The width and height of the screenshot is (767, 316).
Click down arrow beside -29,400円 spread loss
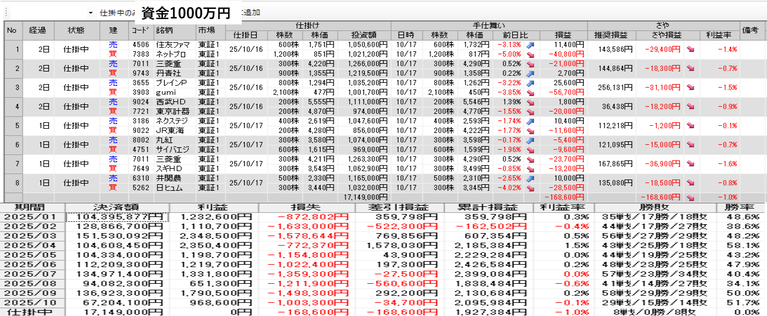[x=691, y=49]
